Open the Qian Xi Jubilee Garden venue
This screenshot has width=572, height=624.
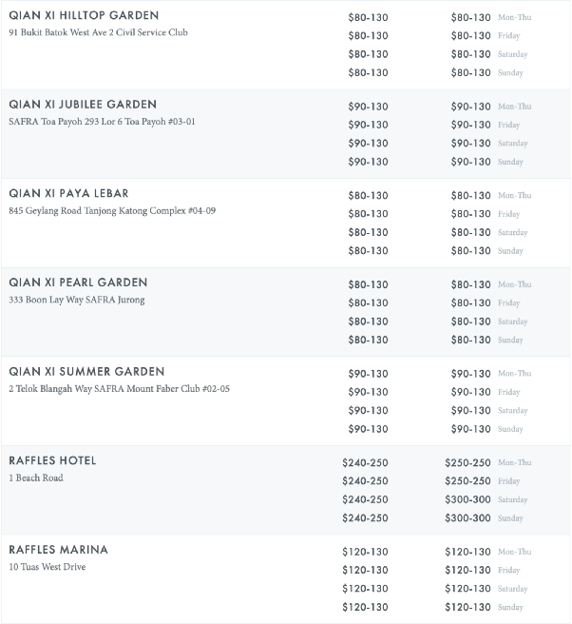click(83, 105)
